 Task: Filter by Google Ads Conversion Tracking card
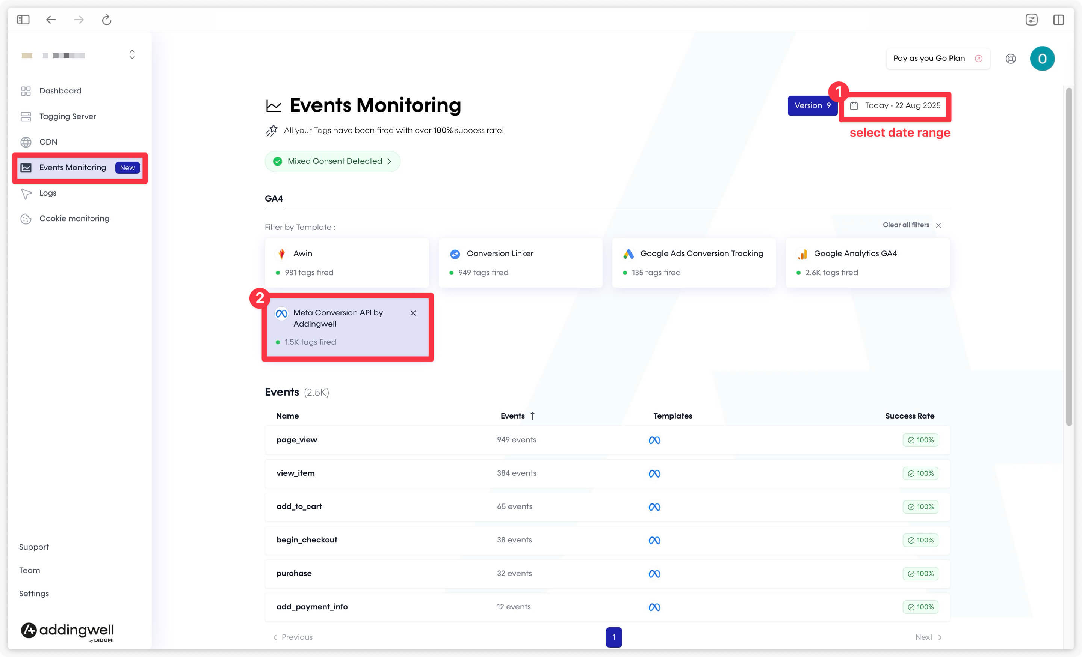point(694,263)
